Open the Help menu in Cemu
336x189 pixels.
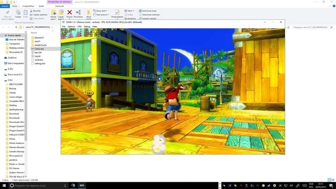tap(94, 27)
